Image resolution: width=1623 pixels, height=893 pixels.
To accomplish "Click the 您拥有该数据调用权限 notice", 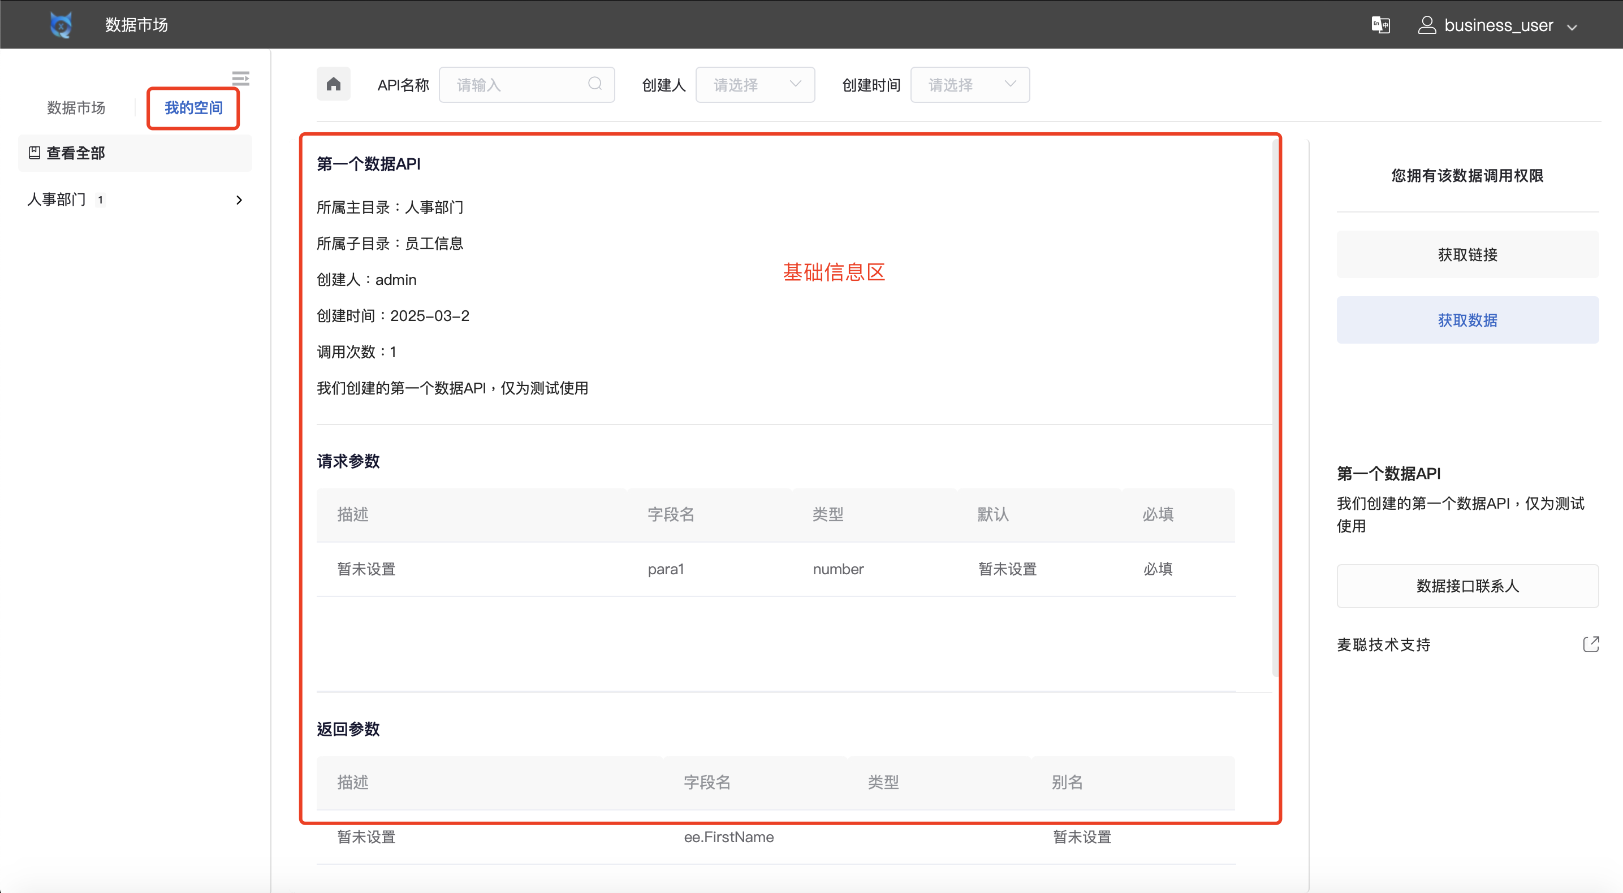I will (x=1467, y=175).
